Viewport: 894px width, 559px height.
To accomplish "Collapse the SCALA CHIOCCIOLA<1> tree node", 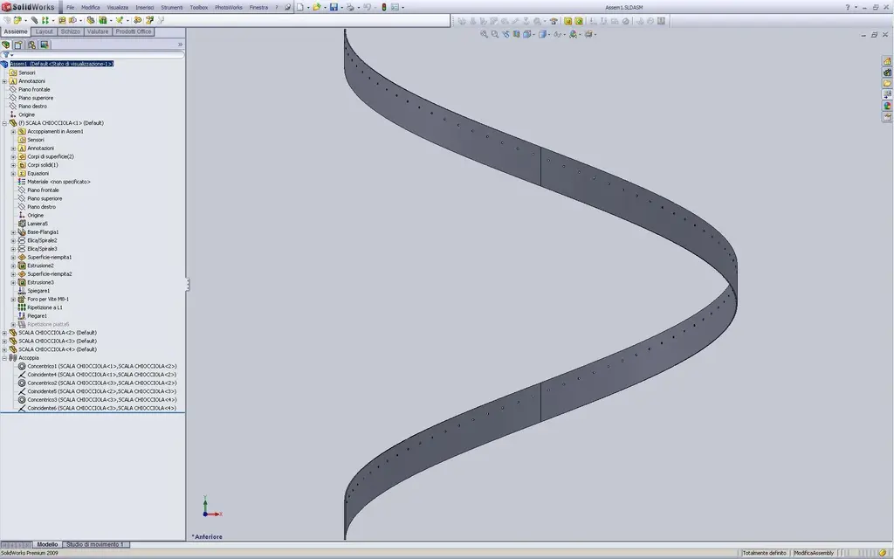I will click(x=4, y=122).
